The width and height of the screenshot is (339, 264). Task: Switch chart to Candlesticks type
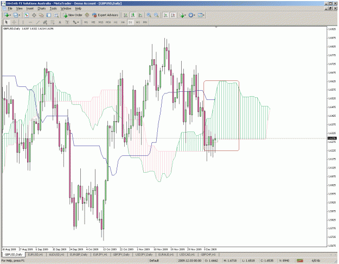pos(133,15)
